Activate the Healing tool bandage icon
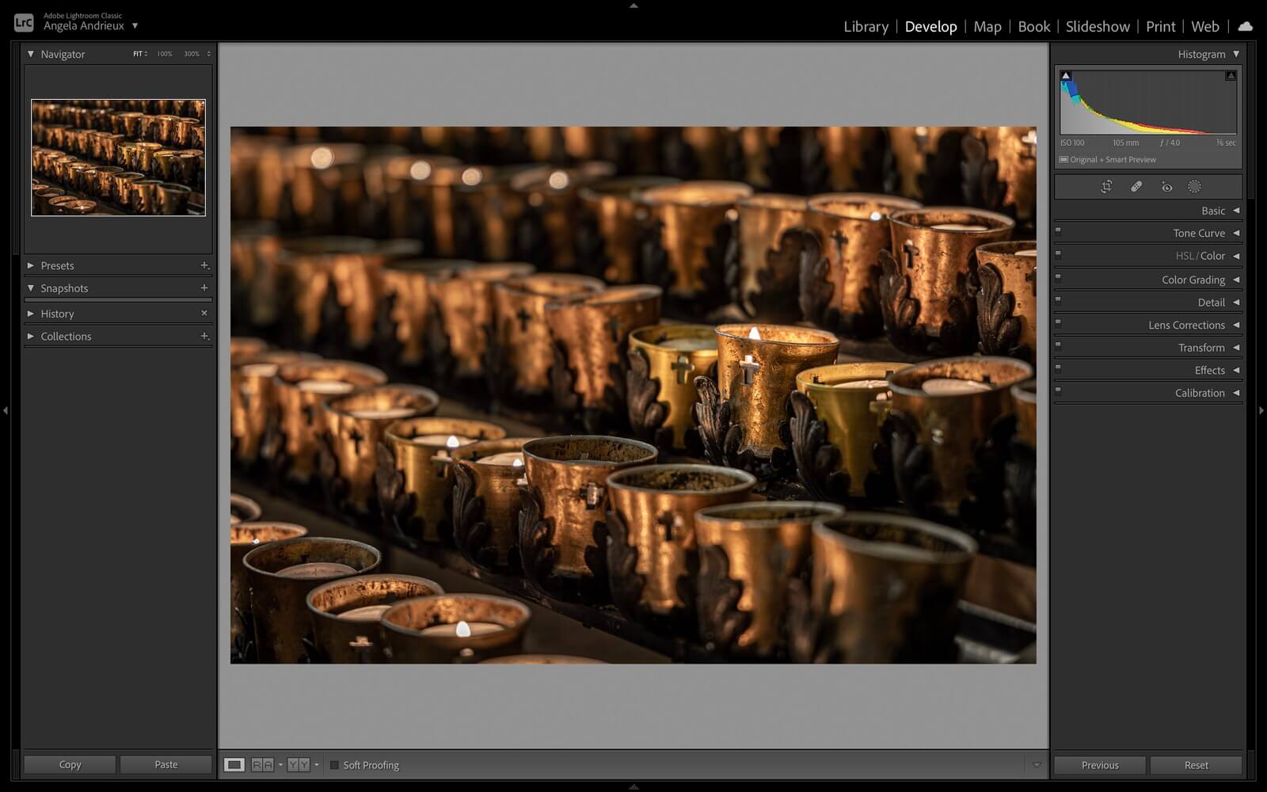 (1136, 187)
